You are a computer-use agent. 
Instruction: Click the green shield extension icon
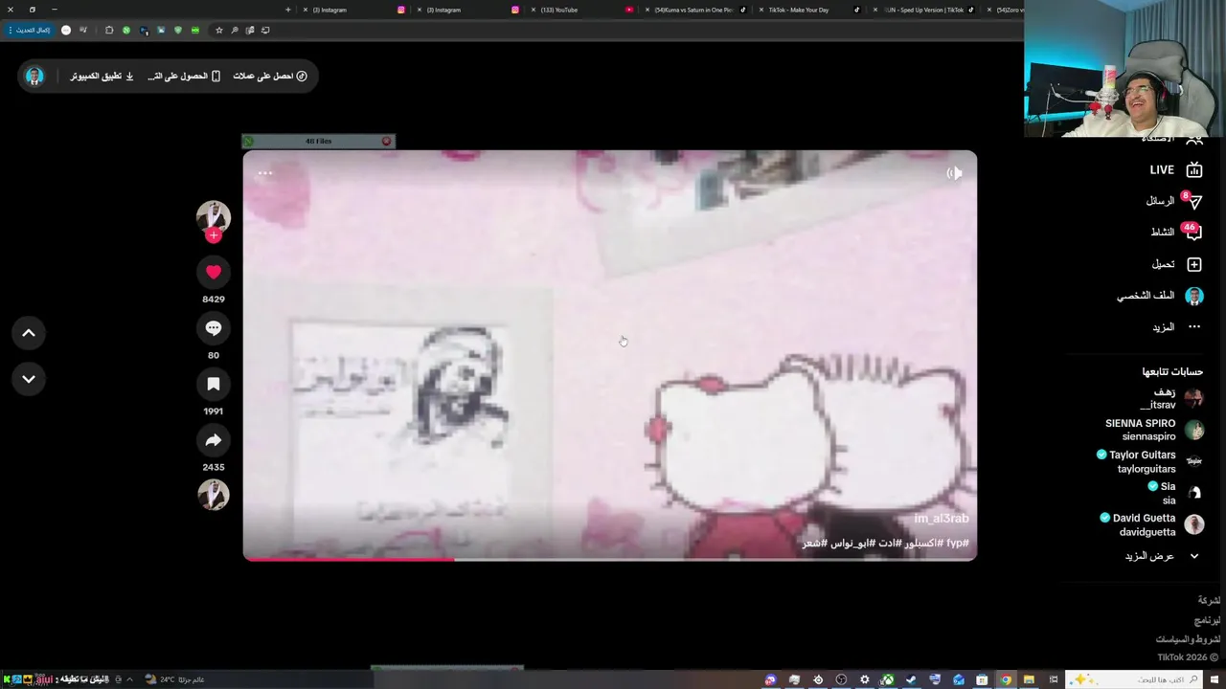(x=178, y=30)
